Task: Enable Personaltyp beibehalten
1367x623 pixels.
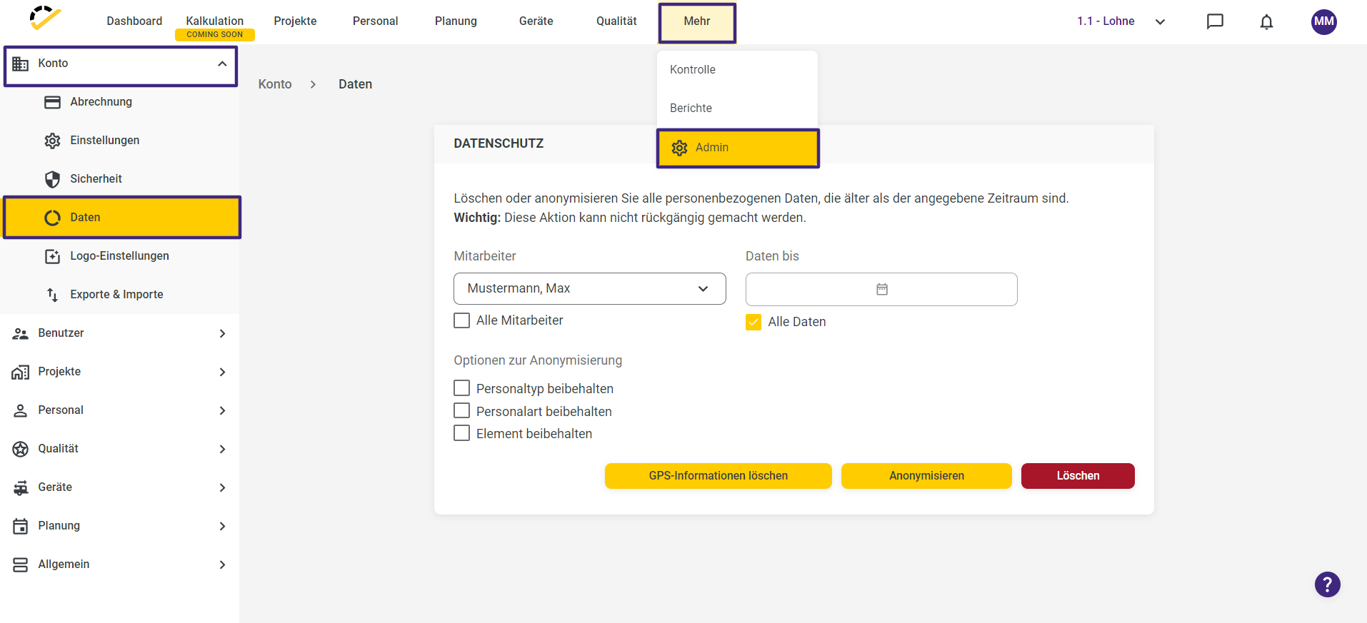Action: coord(462,388)
